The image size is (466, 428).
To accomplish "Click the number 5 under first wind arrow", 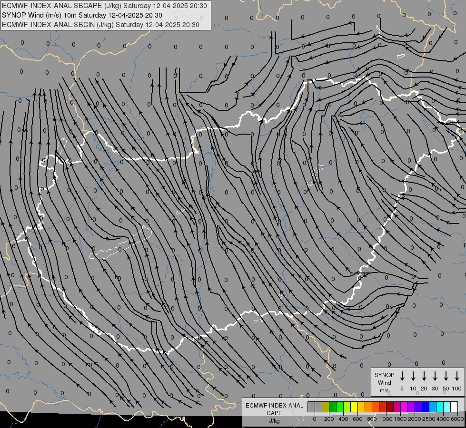I will point(402,389).
